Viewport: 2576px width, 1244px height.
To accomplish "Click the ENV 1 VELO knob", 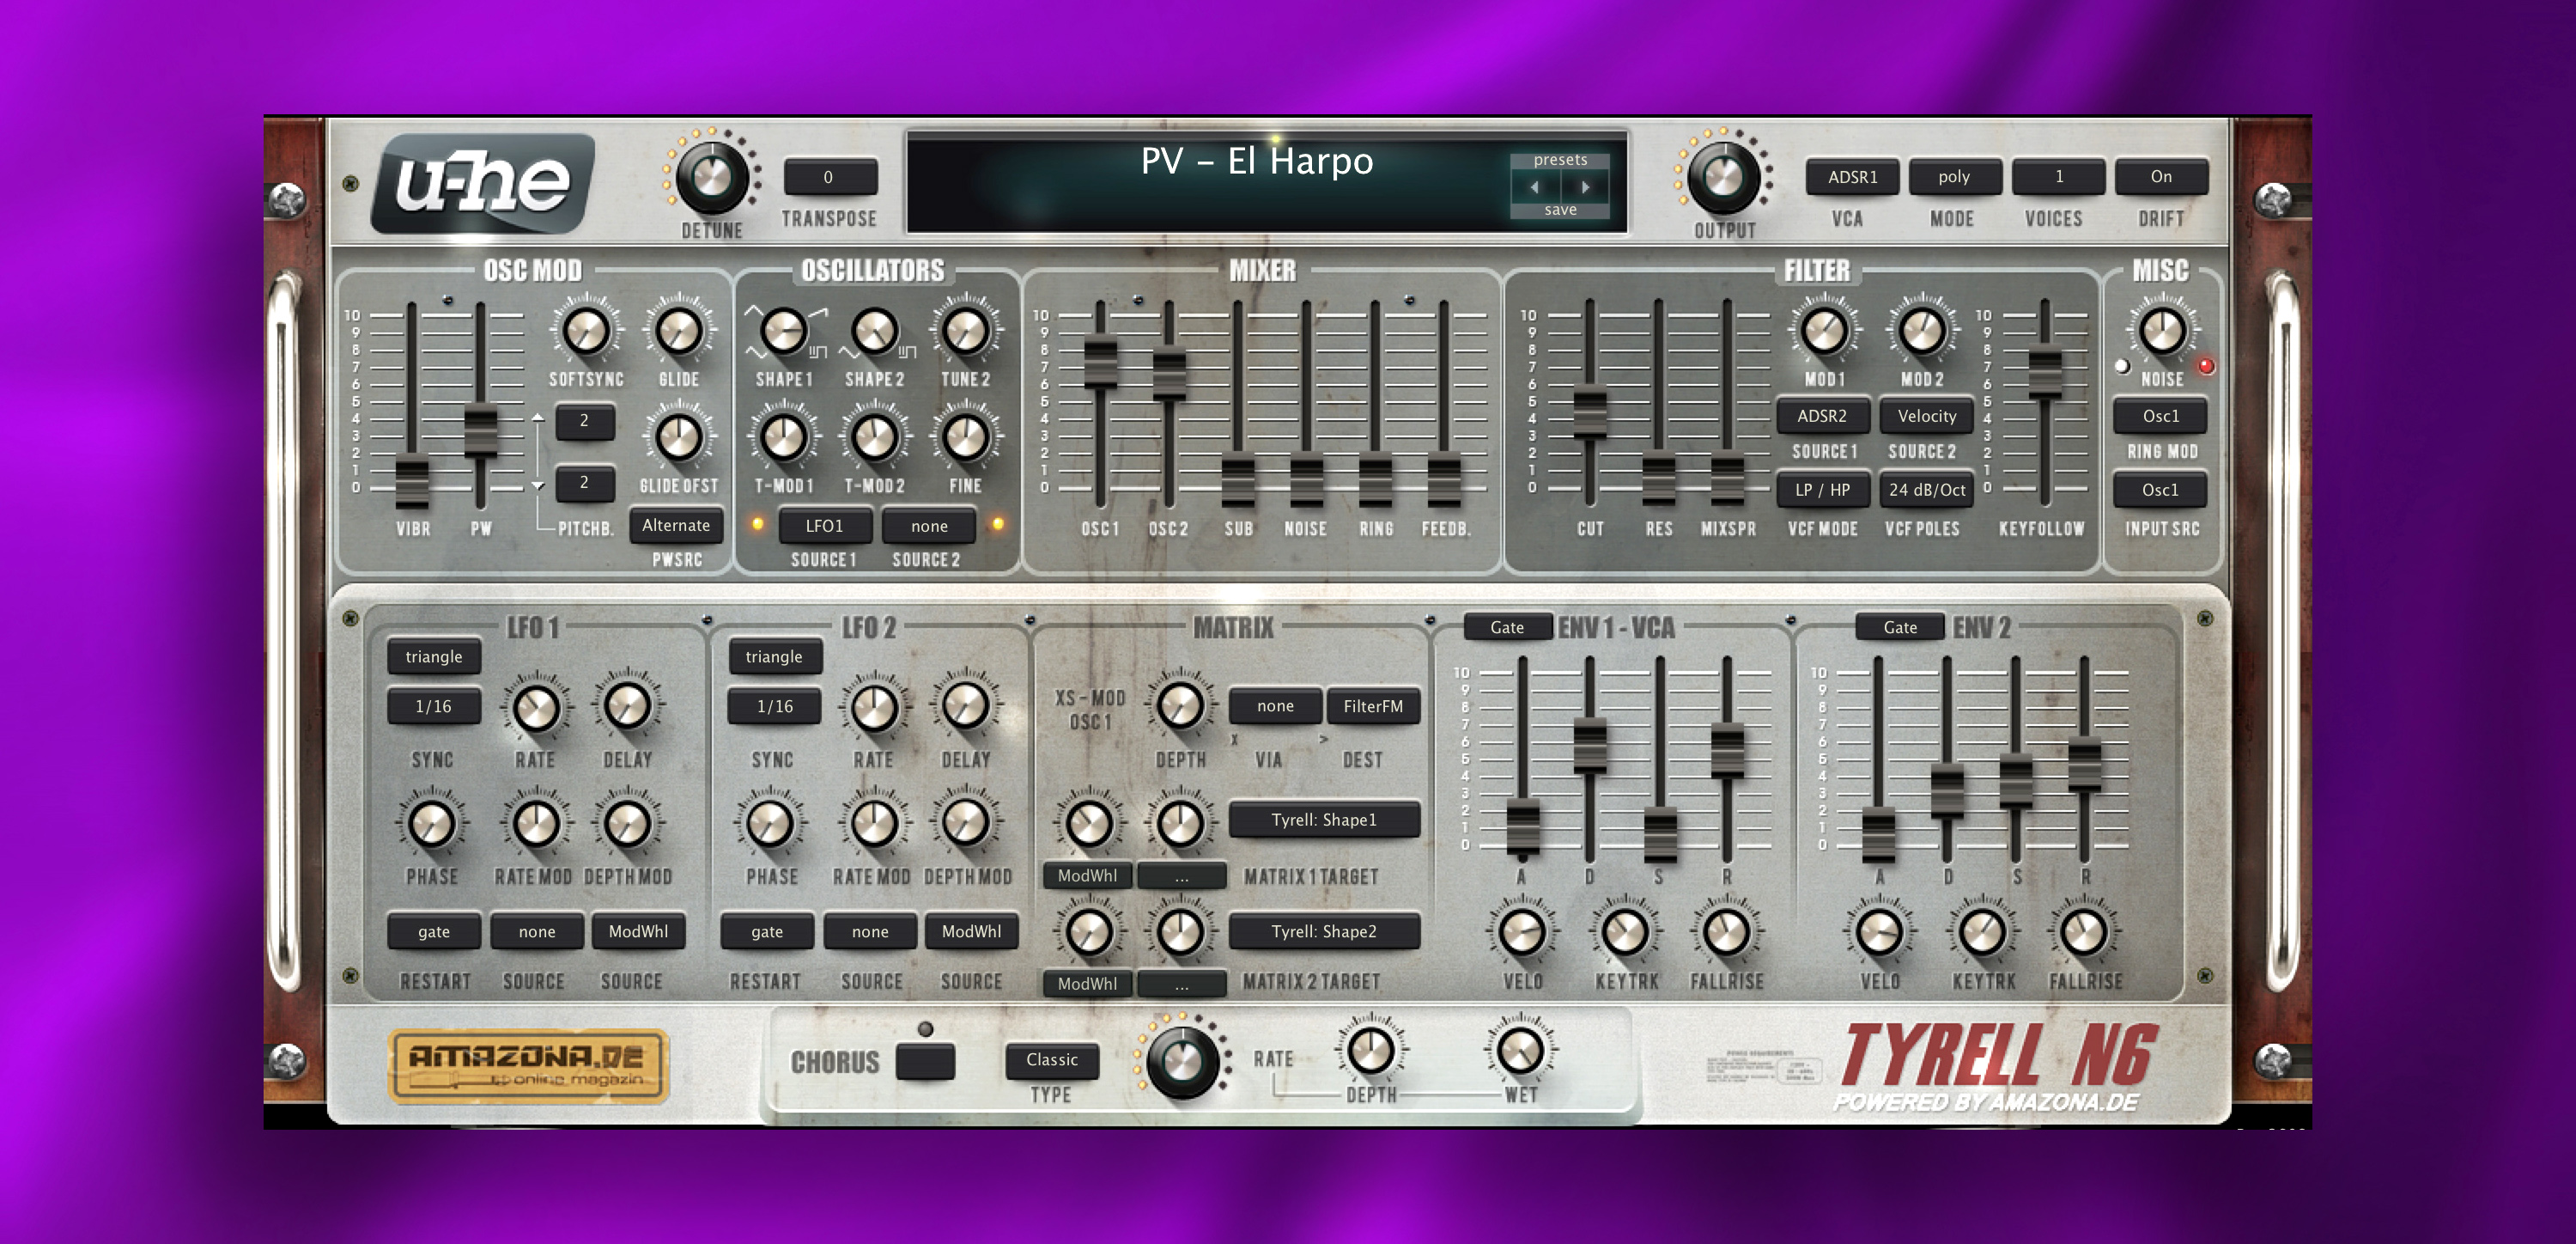I will coord(1522,933).
